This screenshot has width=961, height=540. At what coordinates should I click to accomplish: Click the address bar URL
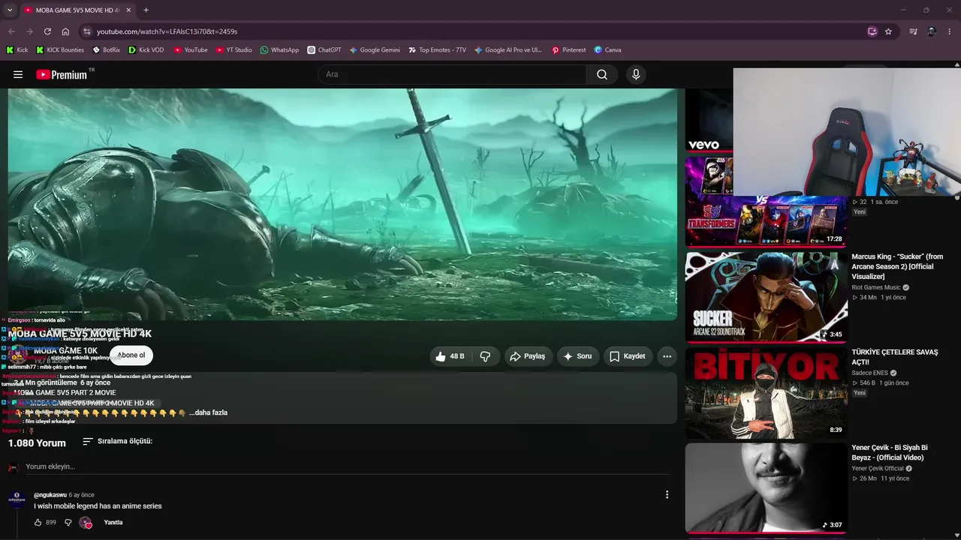tap(167, 31)
